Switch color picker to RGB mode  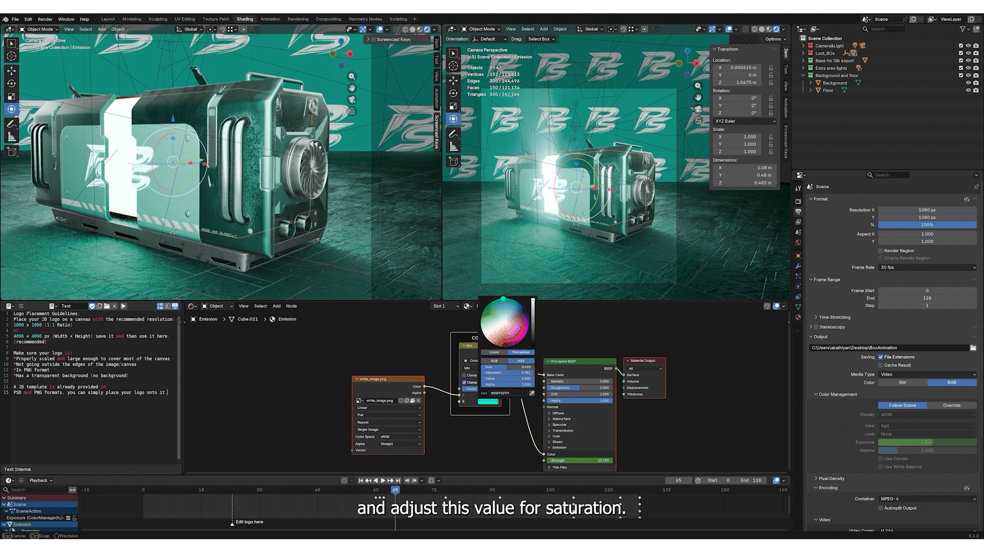[494, 361]
